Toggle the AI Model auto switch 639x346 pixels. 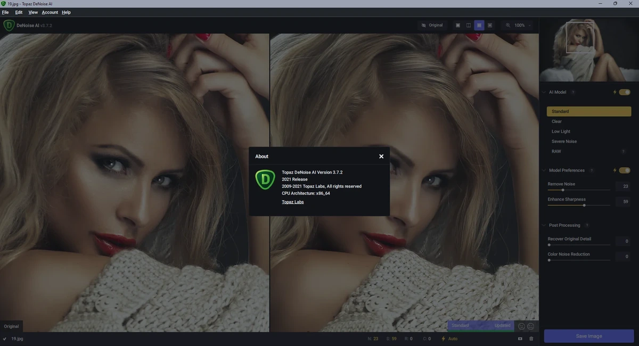click(625, 92)
